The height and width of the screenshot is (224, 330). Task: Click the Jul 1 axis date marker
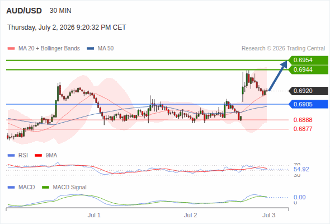pos(94,215)
